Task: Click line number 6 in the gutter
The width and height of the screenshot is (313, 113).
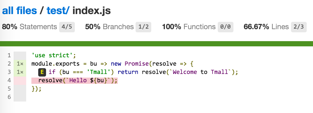Action: tap(9, 97)
